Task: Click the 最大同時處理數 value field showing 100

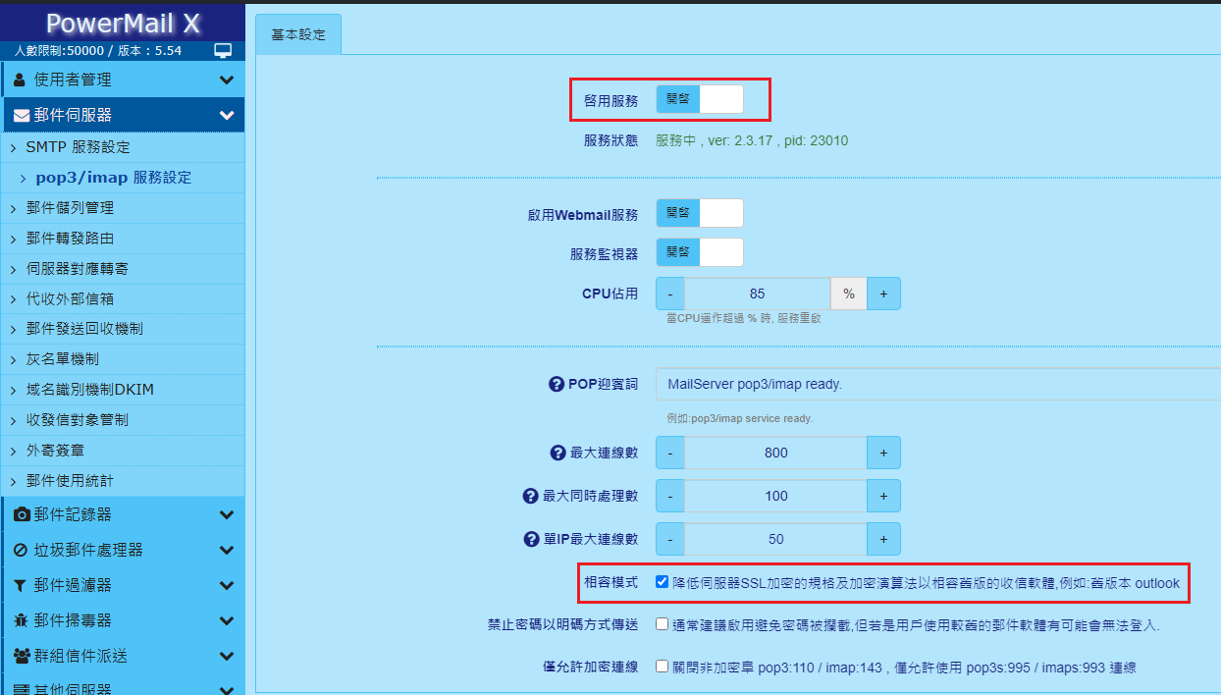Action: pos(775,496)
